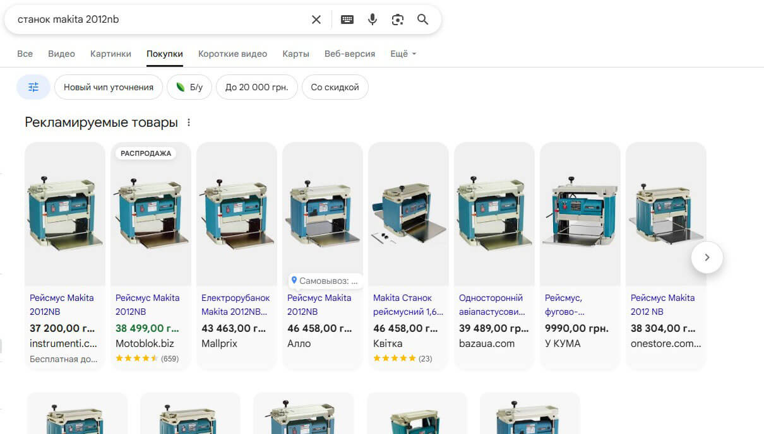Switch to the Короткие видео tab
Viewport: 764px width, 434px height.
(232, 54)
